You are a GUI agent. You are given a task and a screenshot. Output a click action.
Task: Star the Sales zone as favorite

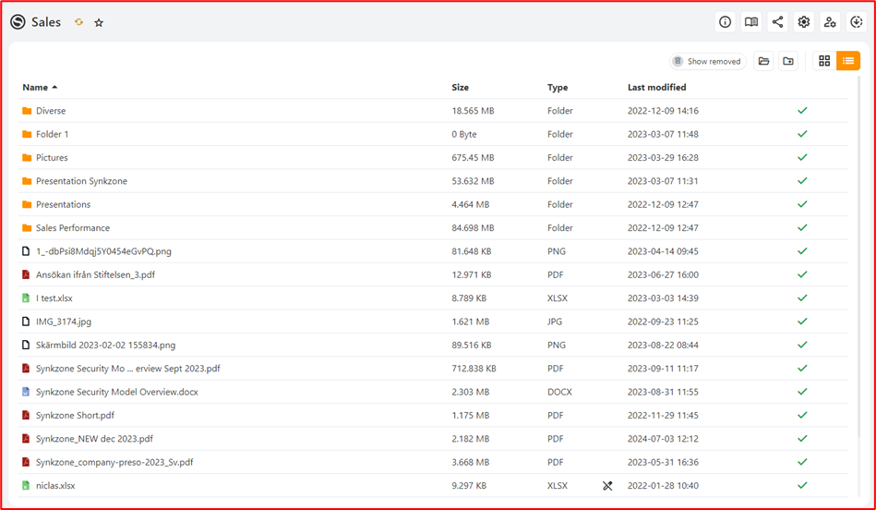click(x=99, y=22)
